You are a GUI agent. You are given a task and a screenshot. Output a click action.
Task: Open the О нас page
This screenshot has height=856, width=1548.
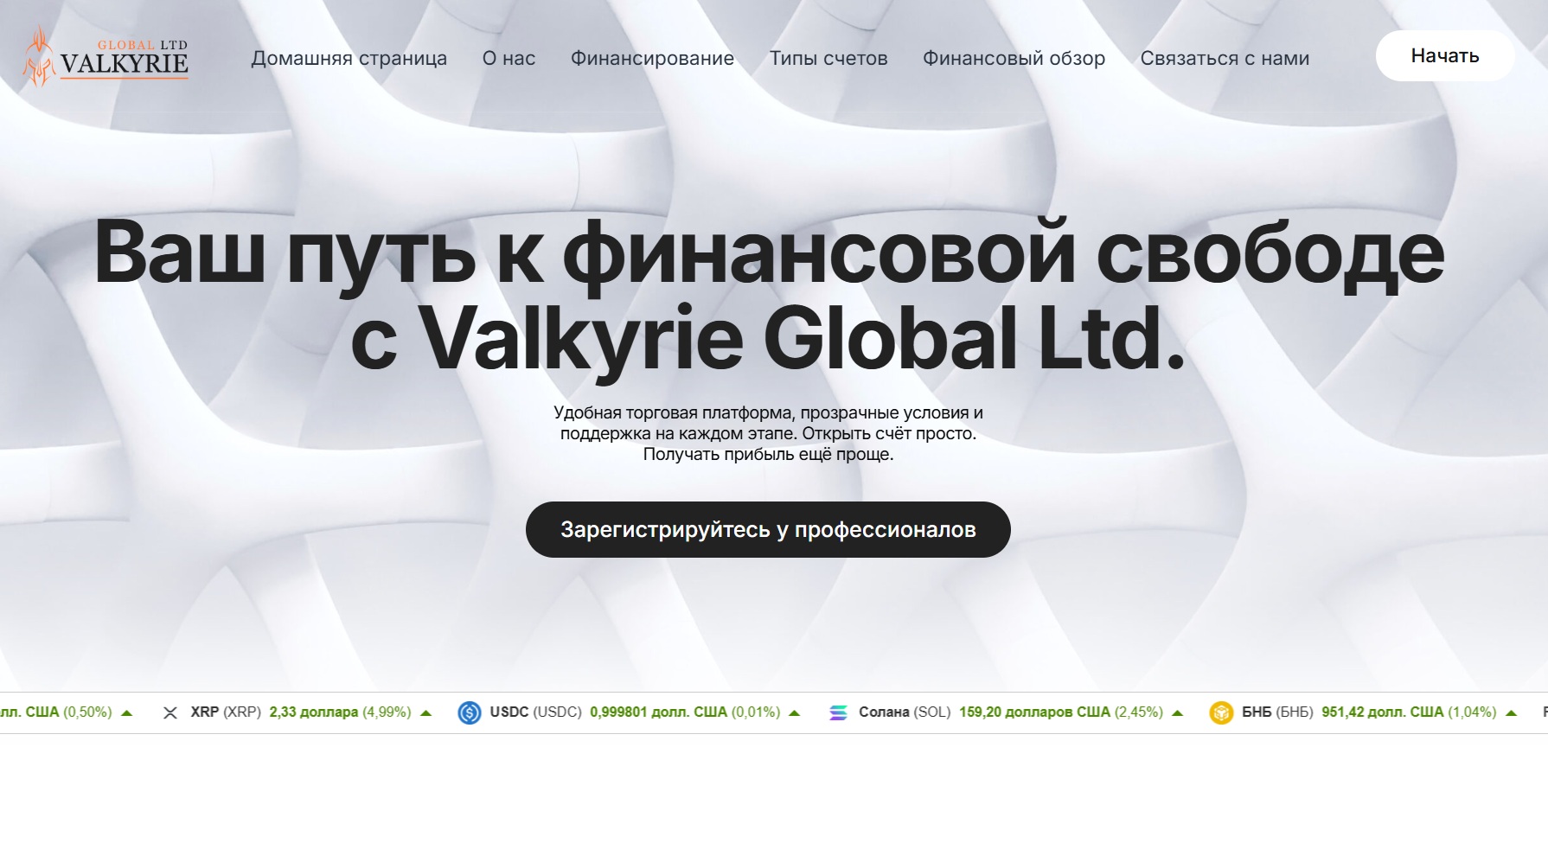(509, 58)
